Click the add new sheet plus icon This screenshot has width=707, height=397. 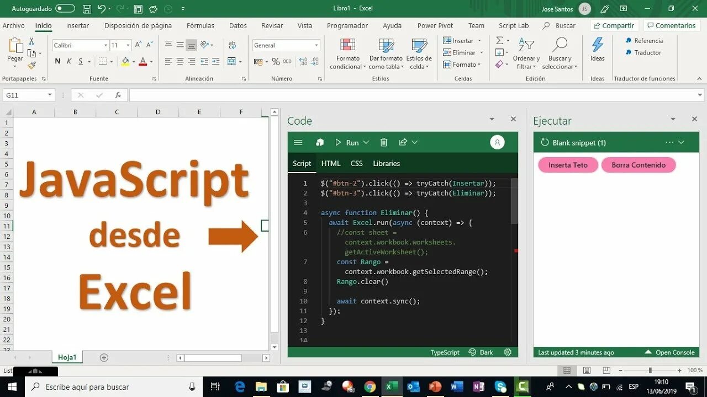coord(104,357)
